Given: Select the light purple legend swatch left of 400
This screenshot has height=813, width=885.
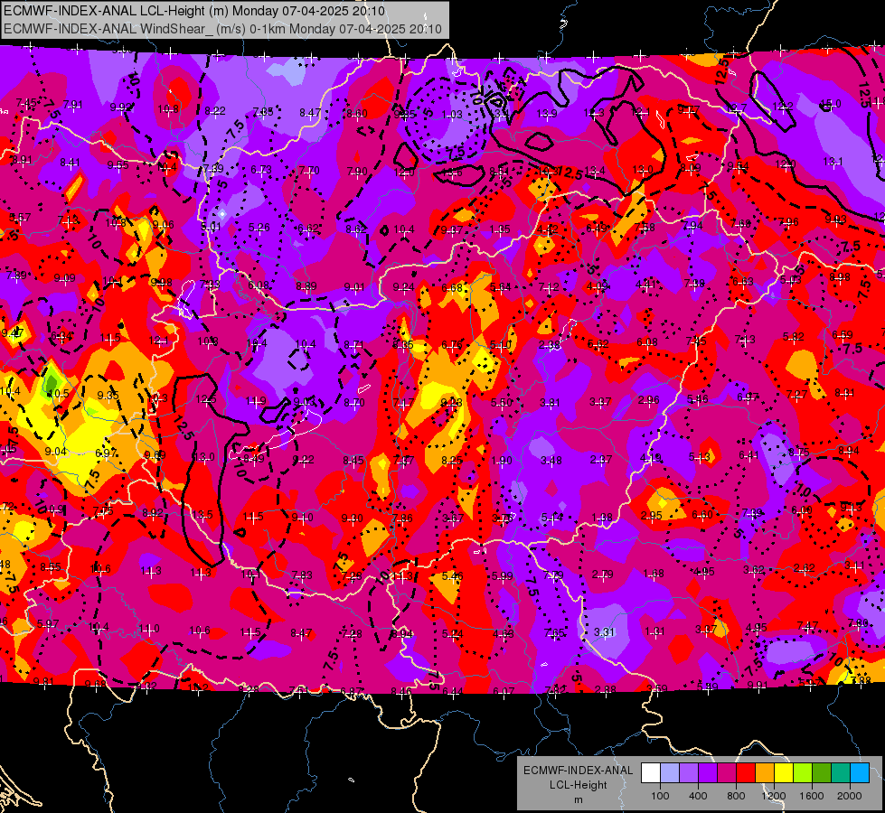Looking at the screenshot, I should (x=689, y=772).
